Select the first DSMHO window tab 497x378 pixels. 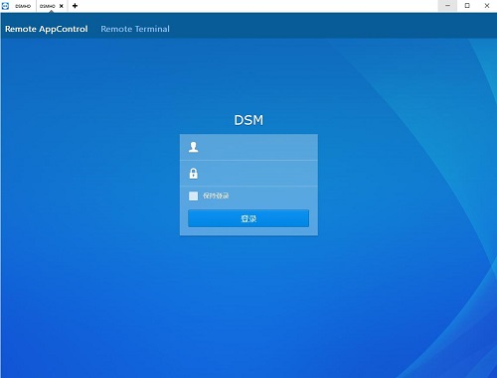click(23, 6)
